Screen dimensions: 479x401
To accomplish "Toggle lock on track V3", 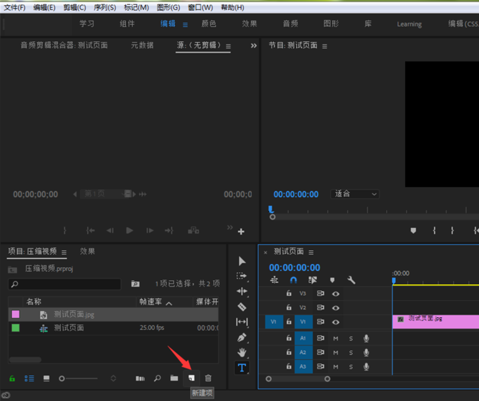I will point(289,293).
